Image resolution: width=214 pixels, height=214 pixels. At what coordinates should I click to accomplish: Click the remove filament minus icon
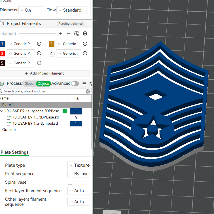(69, 33)
